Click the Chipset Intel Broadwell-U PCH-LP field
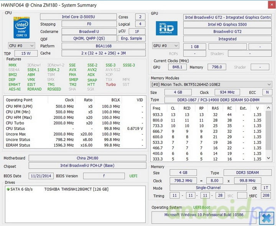The image size is (276, 226). pyautogui.click(x=87, y=165)
